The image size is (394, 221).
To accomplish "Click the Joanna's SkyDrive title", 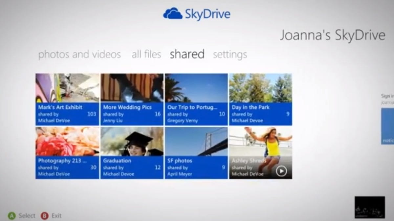I will point(332,35).
